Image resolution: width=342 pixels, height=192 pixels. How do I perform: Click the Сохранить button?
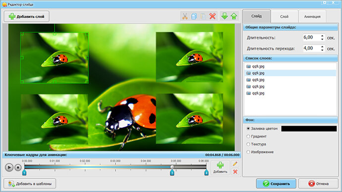pyautogui.click(x=276, y=184)
